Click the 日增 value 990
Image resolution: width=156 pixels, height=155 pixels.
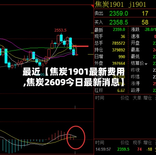[122, 57]
